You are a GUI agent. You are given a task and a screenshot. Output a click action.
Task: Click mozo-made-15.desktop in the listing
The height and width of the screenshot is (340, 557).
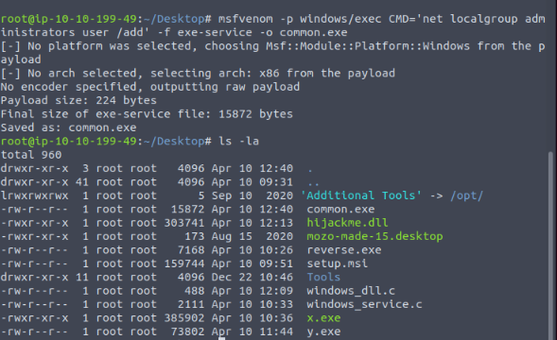click(x=374, y=236)
